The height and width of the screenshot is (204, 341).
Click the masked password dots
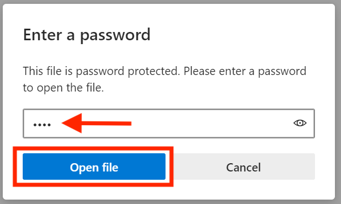tap(42, 125)
